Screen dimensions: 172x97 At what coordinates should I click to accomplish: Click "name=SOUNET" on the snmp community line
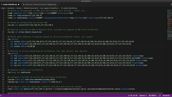pyautogui.click(x=52, y=13)
